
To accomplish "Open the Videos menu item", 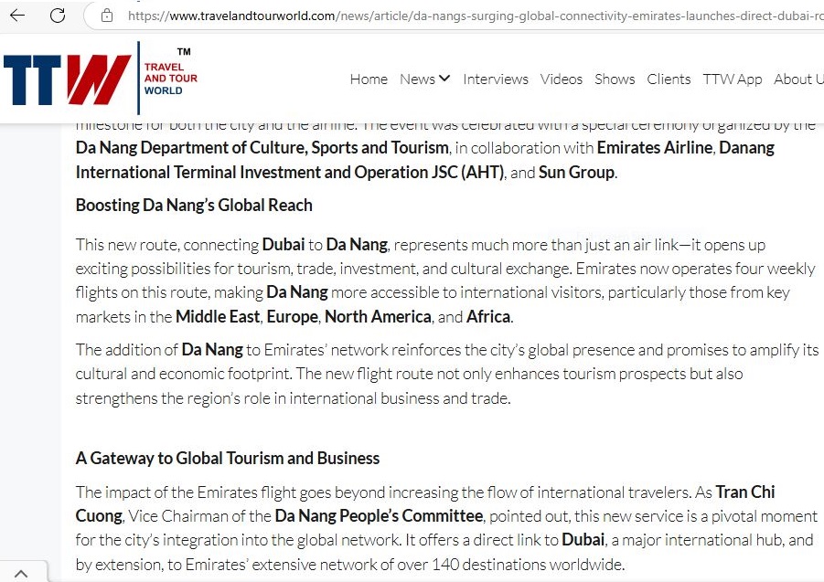I will 562,79.
